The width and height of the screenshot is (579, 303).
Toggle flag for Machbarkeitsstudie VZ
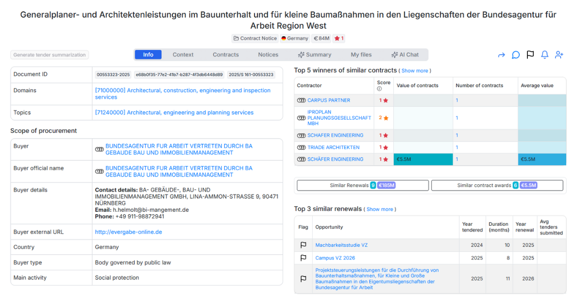pos(303,245)
